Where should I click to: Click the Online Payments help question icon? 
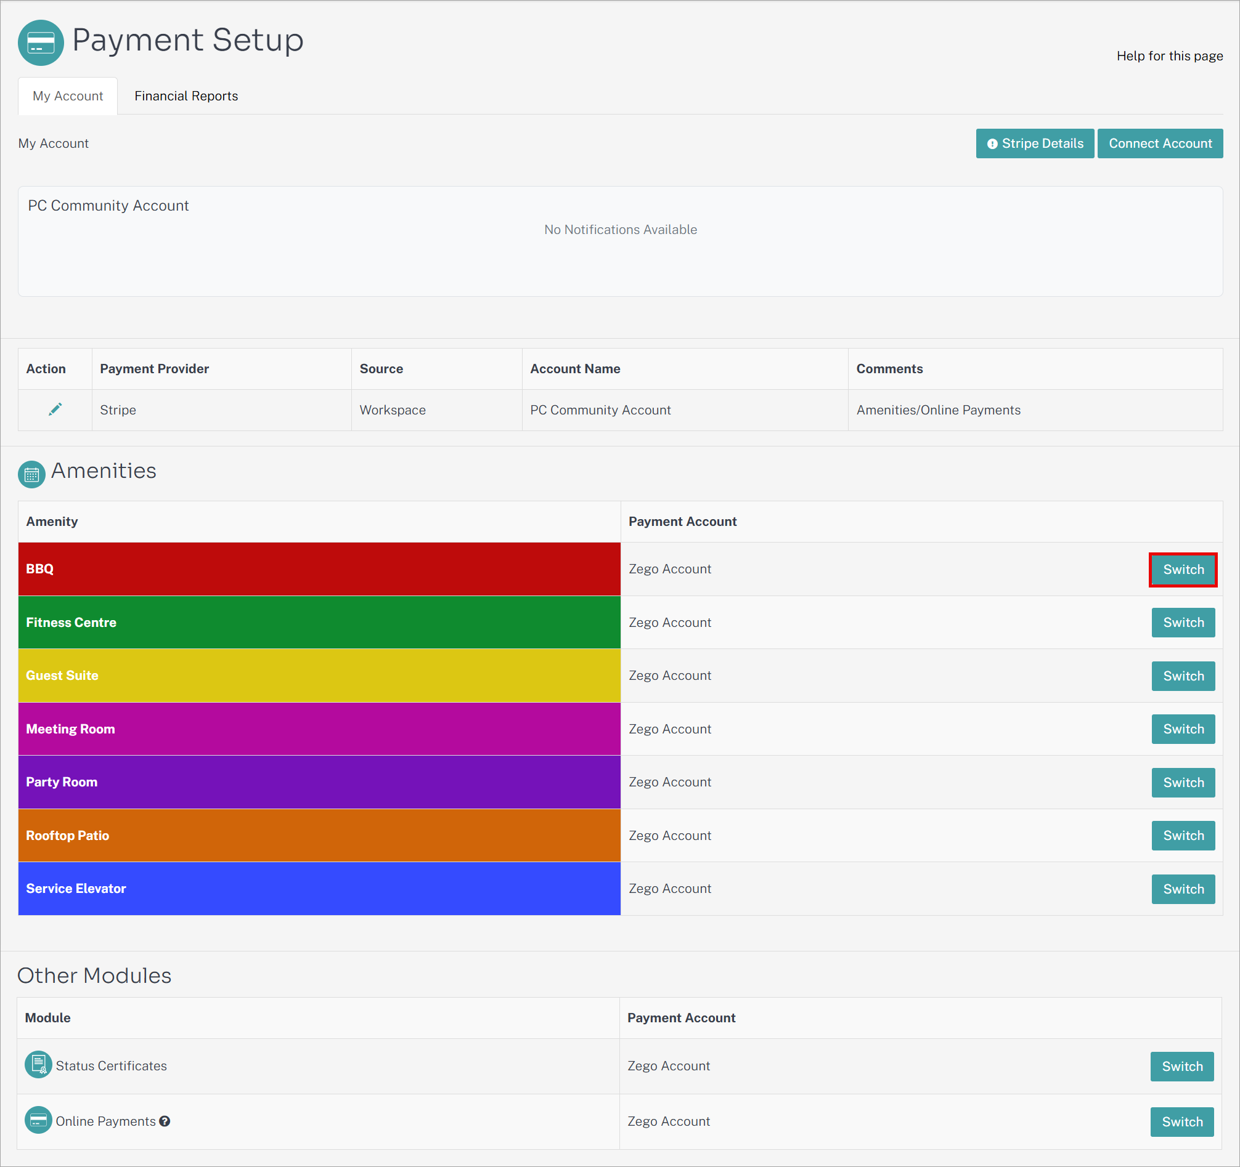(x=165, y=1121)
